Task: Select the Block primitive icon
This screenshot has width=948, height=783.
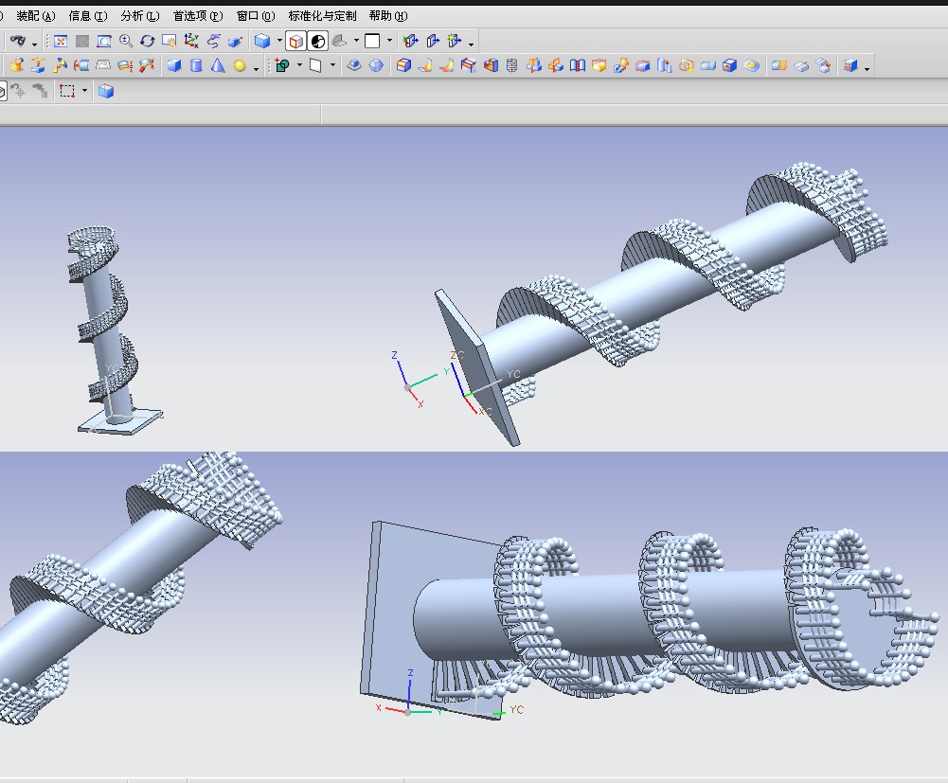Action: (174, 65)
